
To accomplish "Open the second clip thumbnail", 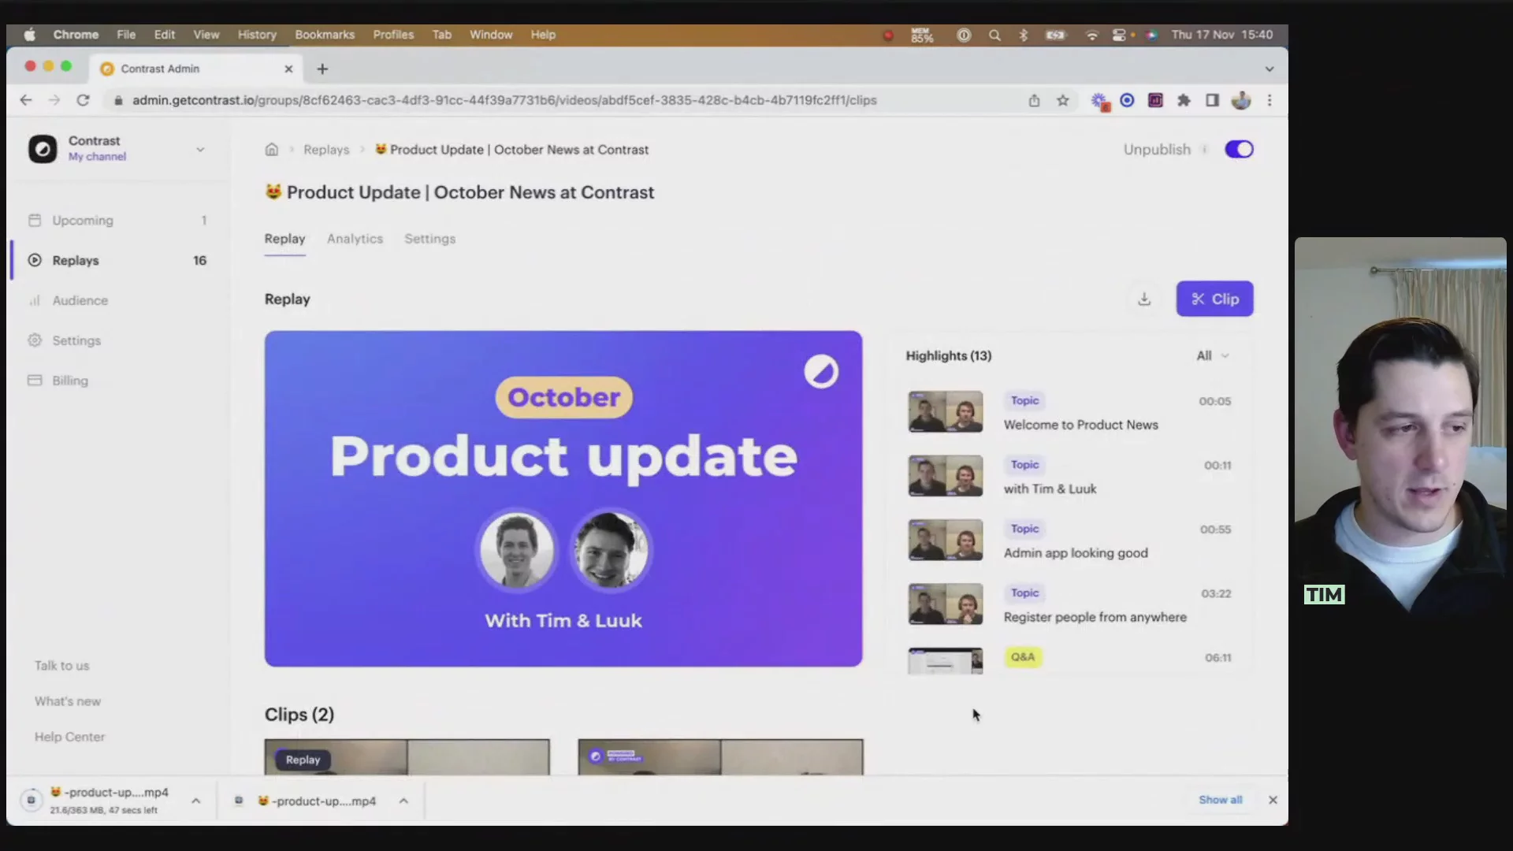I will pyautogui.click(x=720, y=757).
